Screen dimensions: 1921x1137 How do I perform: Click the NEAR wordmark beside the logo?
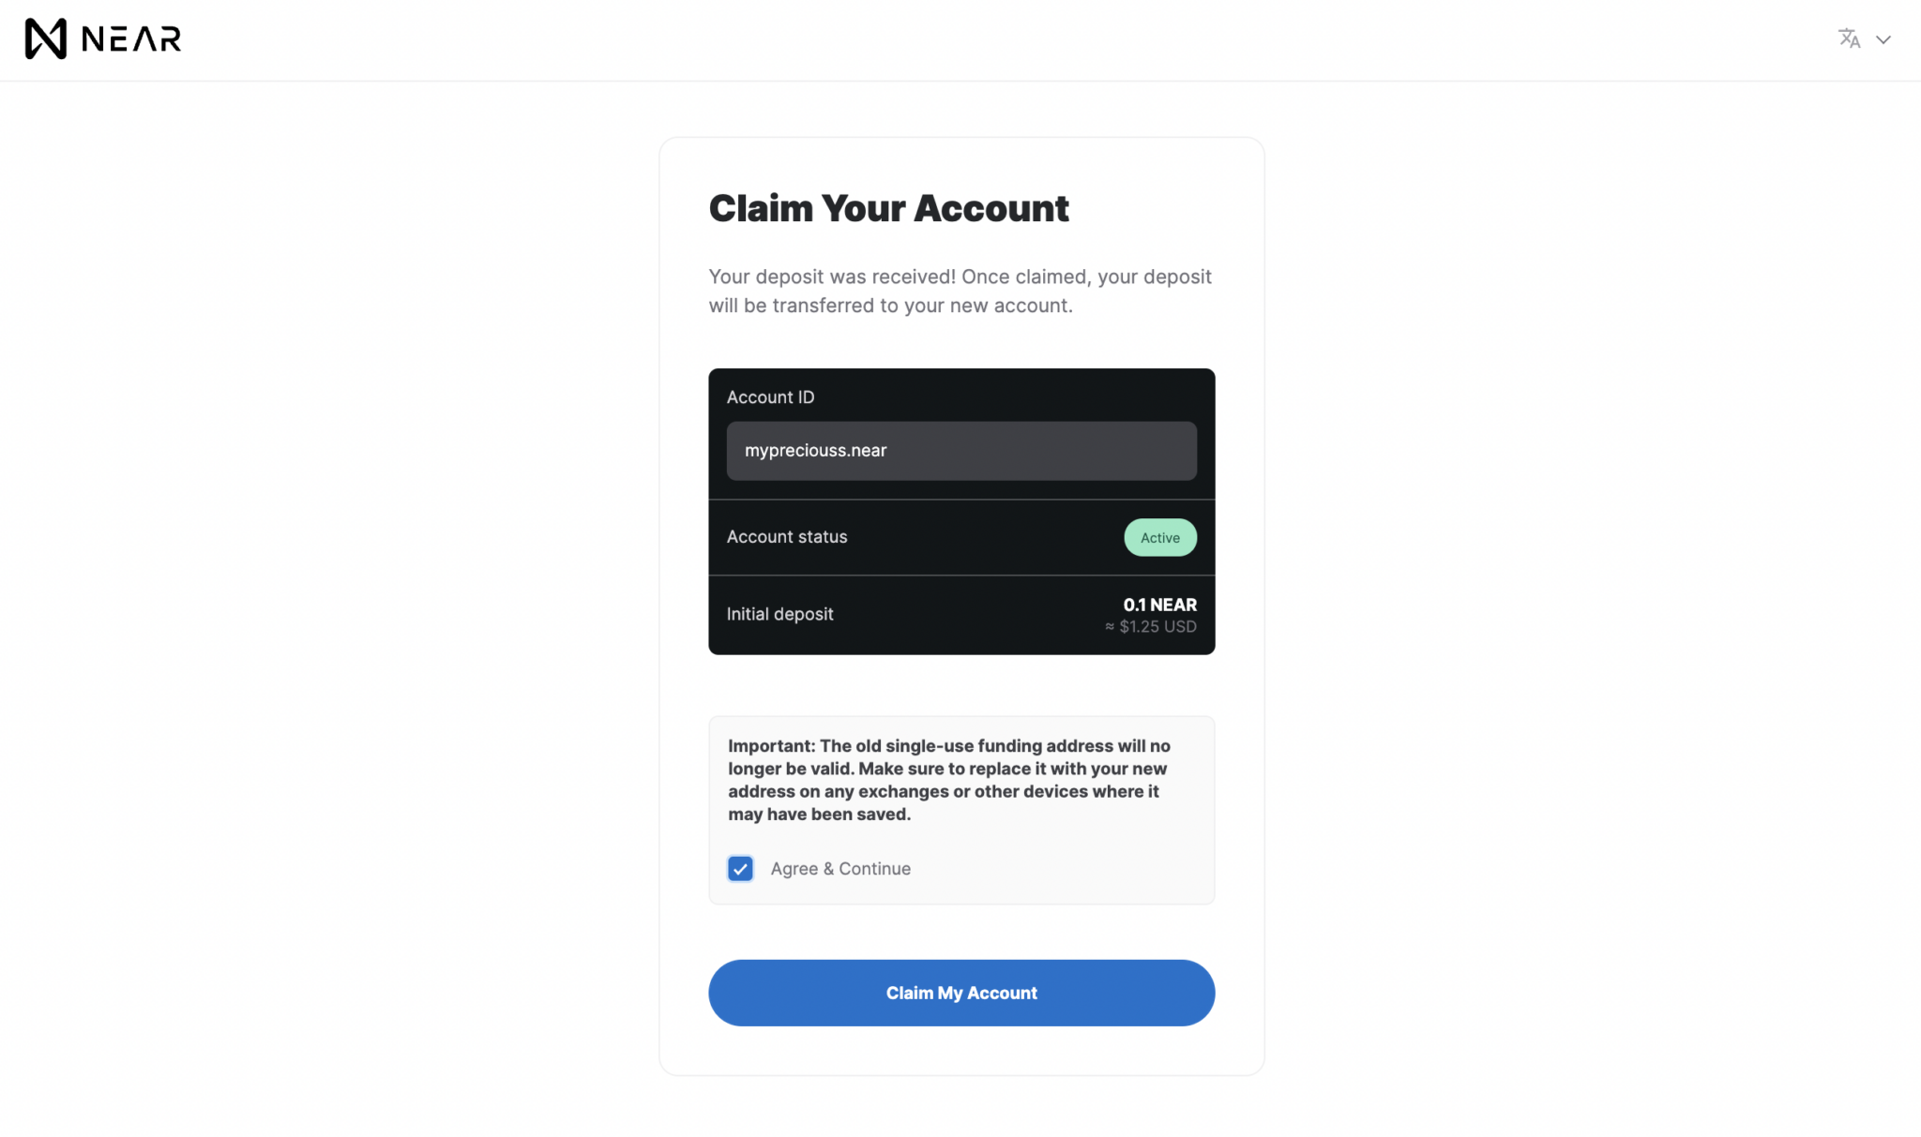click(x=129, y=38)
